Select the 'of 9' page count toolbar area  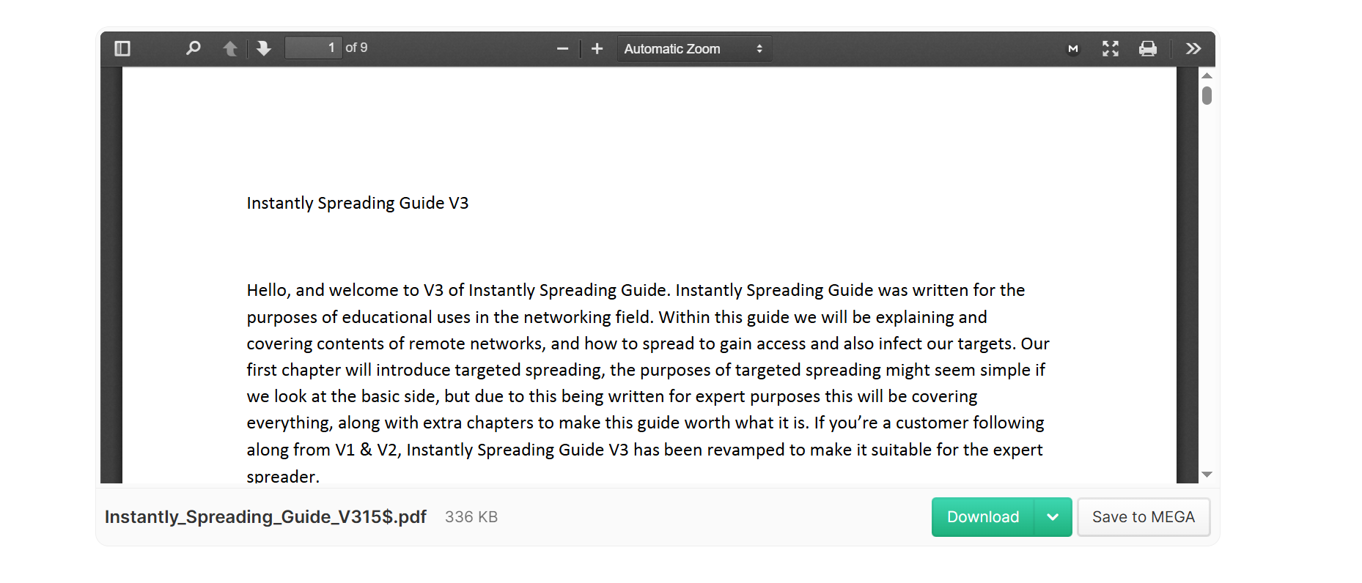357,47
